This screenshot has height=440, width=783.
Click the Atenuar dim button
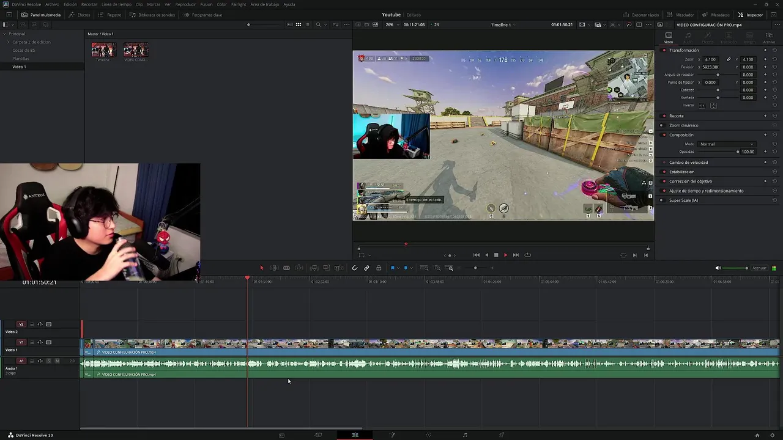pyautogui.click(x=759, y=268)
